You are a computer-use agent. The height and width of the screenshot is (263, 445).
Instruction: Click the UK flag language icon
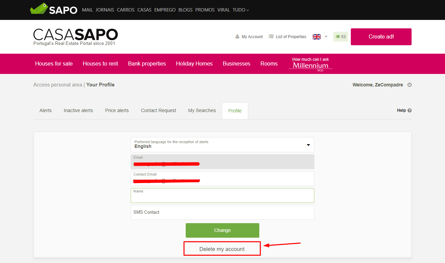pos(316,37)
